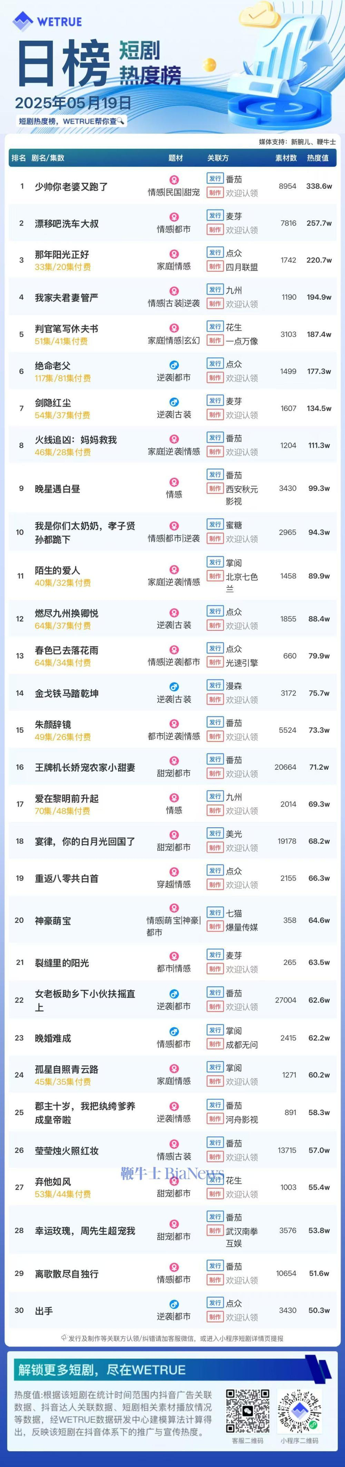Click the 发行 tag for 漂移吧洗车大叔
Screen dimensions: 345x1467
tap(215, 216)
